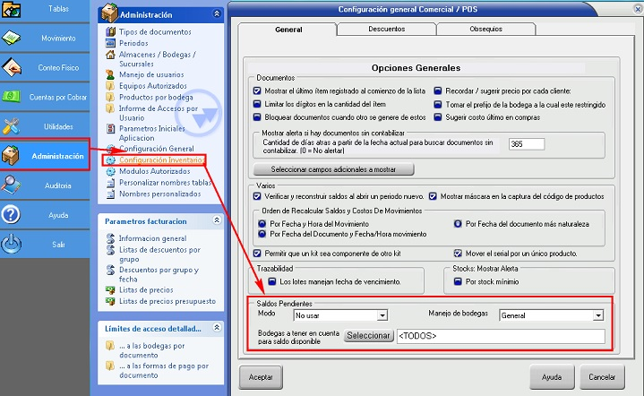This screenshot has width=644, height=396.
Task: Toggle the 'Por stock mínimo' checkbox
Action: tap(458, 282)
